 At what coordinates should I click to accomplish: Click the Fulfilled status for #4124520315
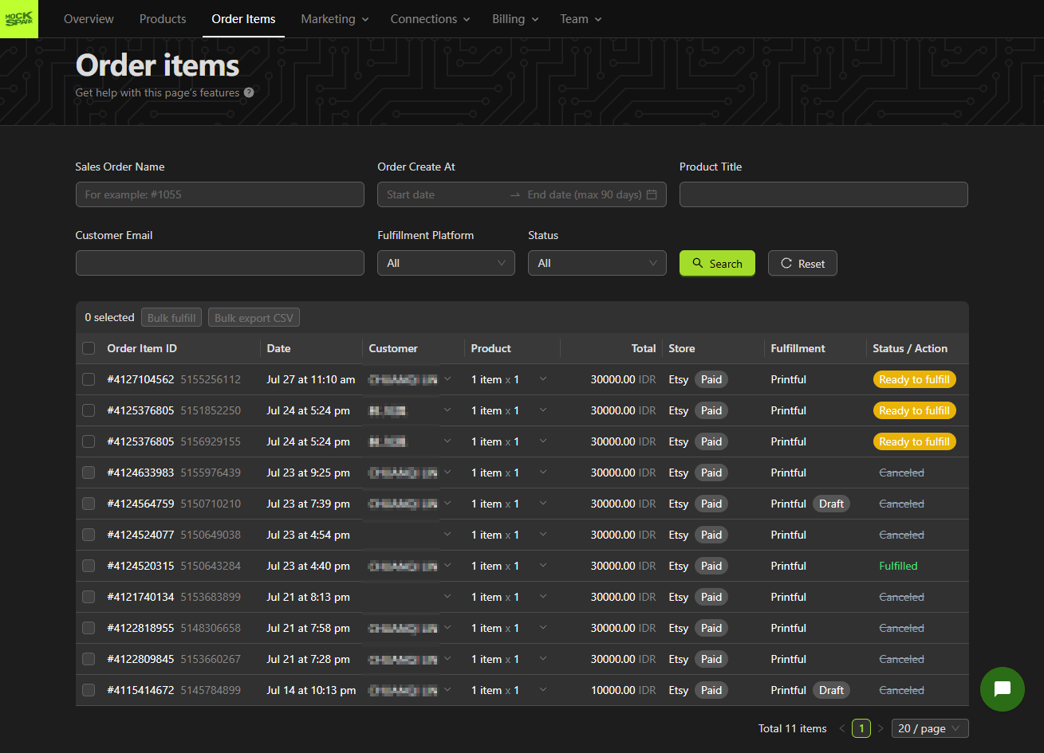[898, 566]
